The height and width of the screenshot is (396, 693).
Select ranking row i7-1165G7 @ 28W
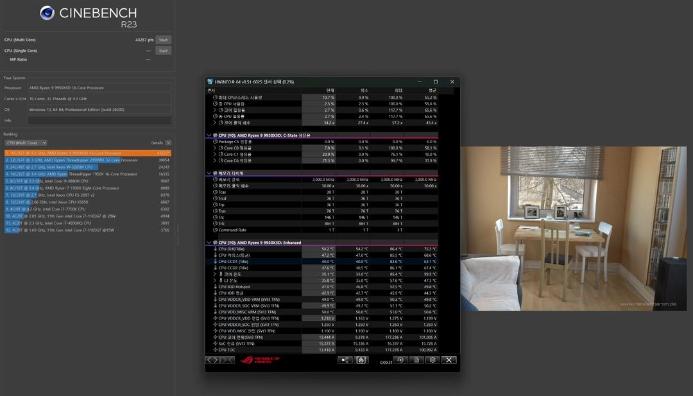pos(87,216)
